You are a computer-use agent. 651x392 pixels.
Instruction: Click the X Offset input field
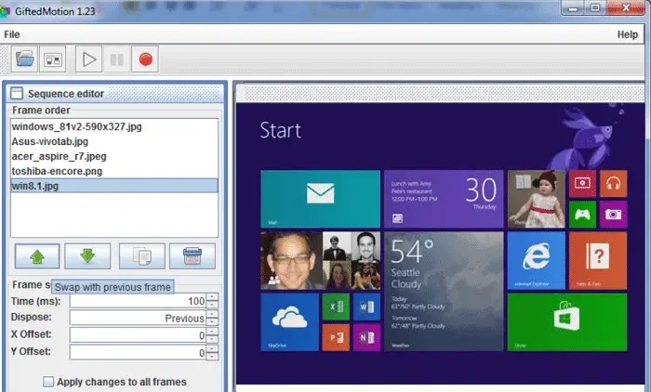coord(138,335)
